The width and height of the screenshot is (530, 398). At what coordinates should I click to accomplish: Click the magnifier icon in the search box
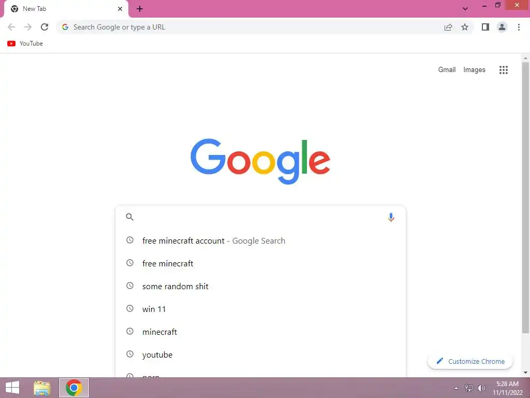(130, 217)
